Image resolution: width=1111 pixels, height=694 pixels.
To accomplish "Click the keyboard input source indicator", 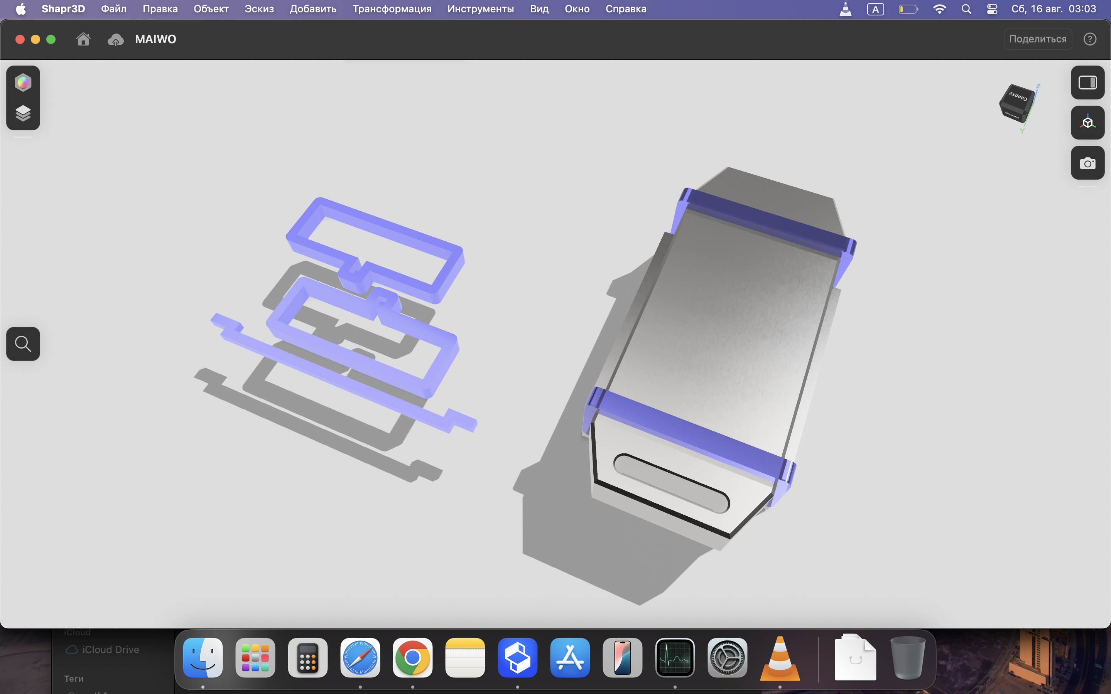I will tap(875, 9).
